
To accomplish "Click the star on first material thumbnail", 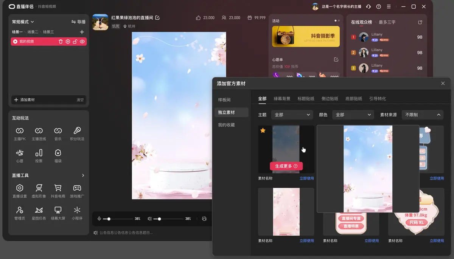I will pyautogui.click(x=263, y=130).
